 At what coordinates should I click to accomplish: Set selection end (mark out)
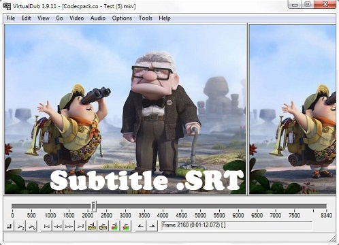[152, 226]
